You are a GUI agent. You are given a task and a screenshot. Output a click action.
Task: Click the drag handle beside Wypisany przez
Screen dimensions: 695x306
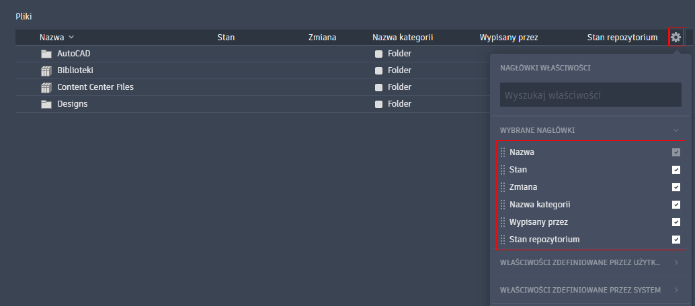[503, 222]
